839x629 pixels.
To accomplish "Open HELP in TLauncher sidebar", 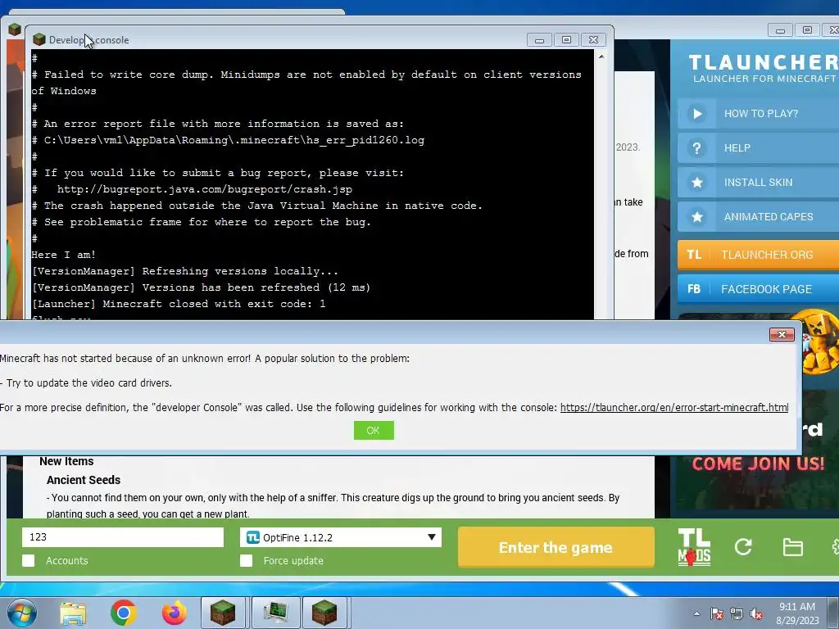I will tap(758, 147).
